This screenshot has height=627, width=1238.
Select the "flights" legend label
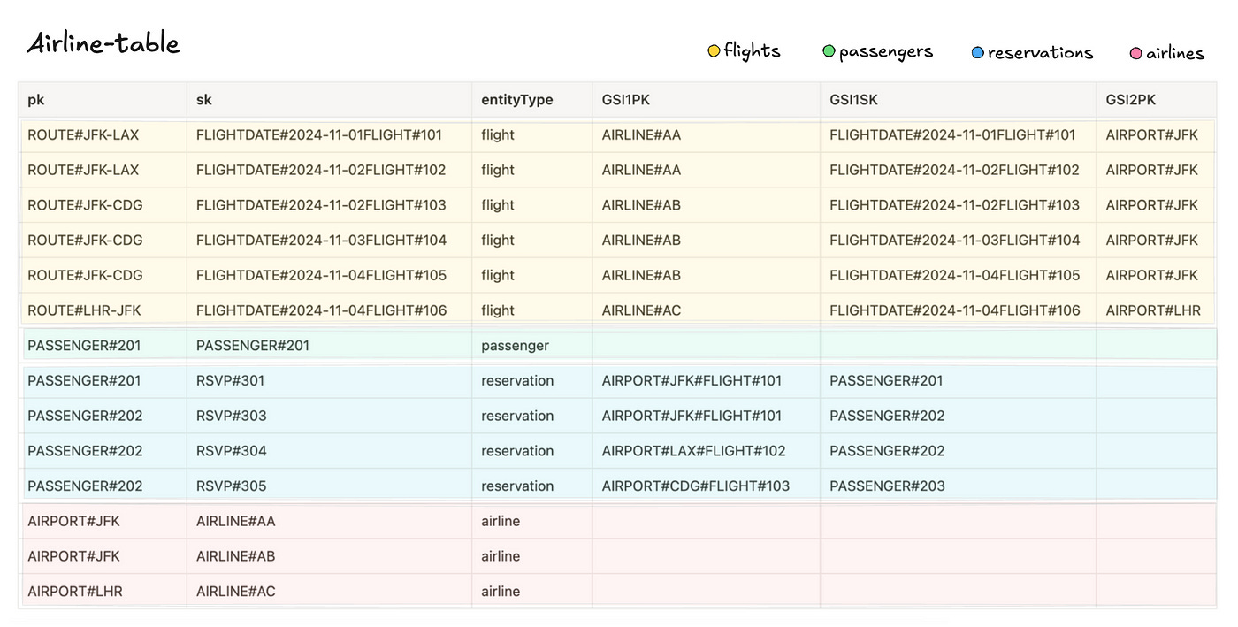click(752, 50)
